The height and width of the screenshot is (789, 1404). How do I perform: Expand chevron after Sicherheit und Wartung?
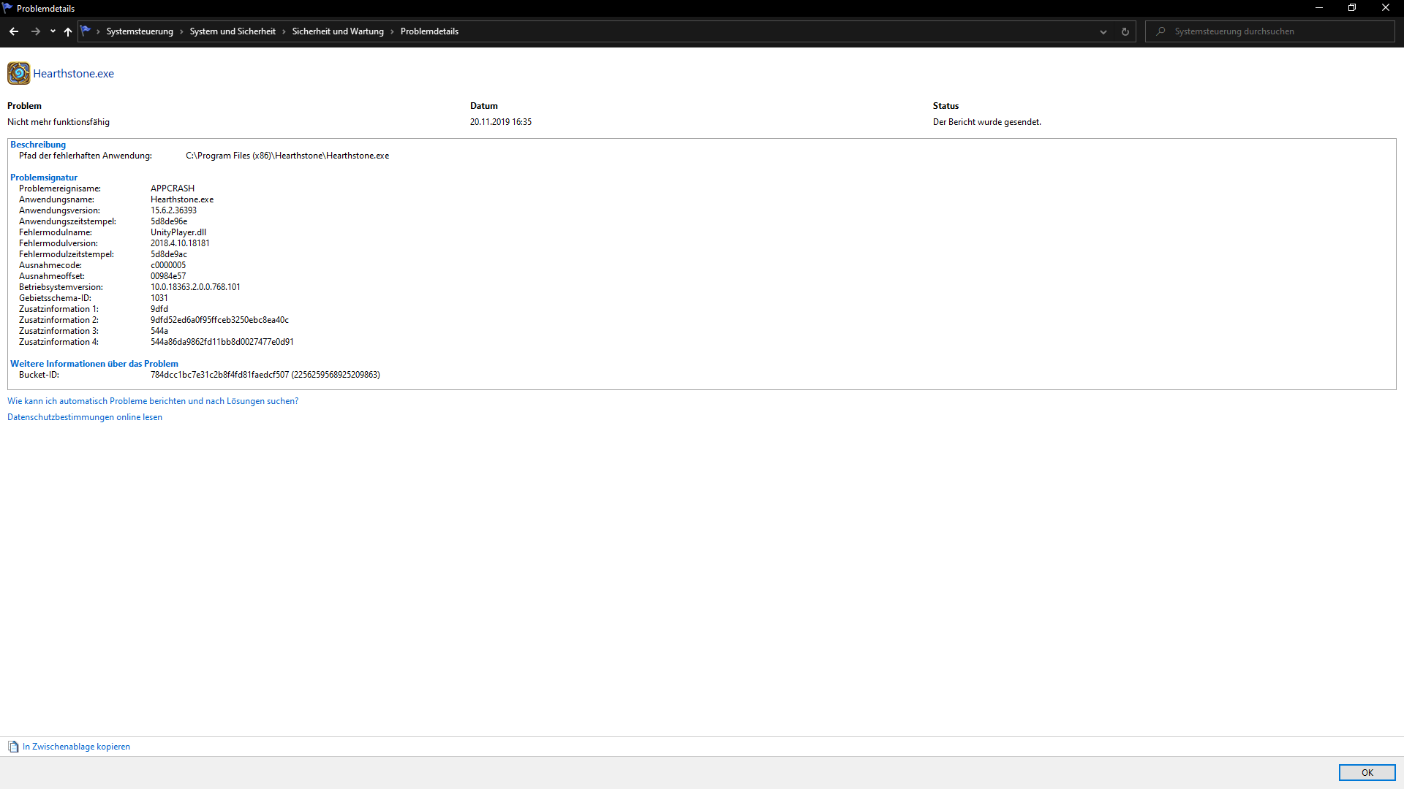point(392,31)
